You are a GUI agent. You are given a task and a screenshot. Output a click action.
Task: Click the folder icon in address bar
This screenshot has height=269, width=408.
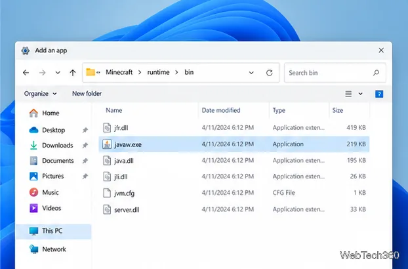[91, 72]
